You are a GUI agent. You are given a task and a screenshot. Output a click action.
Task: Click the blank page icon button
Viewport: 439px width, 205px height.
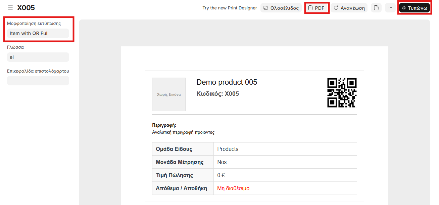tap(376, 8)
